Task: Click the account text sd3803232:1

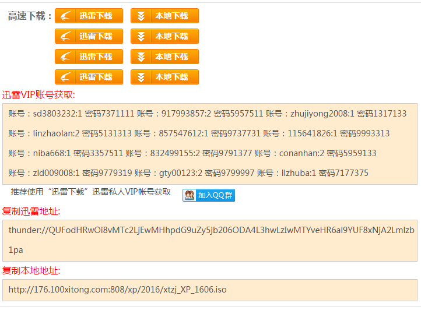Action: tap(58, 114)
